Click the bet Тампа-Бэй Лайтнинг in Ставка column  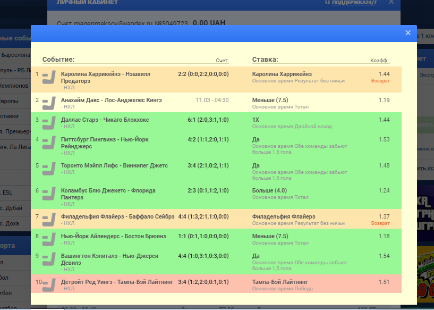coord(280,282)
